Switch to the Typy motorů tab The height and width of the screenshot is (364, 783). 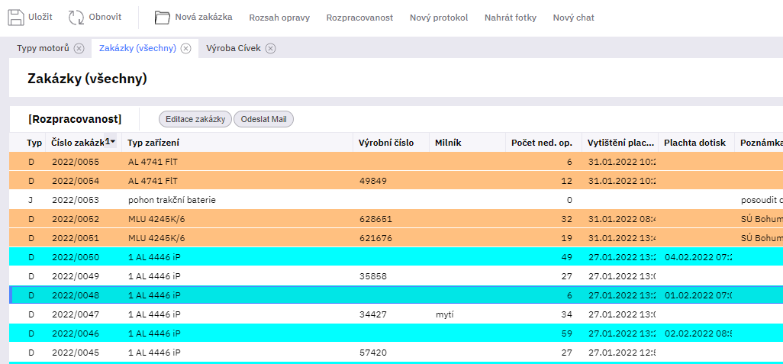point(43,49)
